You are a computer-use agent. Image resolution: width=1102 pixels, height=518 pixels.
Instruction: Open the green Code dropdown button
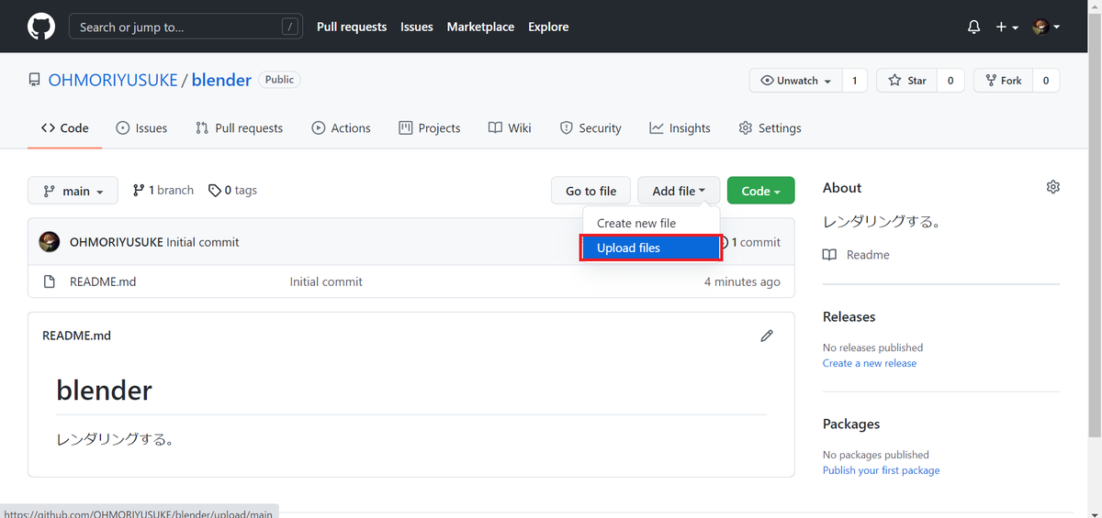point(760,191)
